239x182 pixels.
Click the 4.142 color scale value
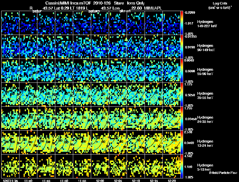[188, 156]
